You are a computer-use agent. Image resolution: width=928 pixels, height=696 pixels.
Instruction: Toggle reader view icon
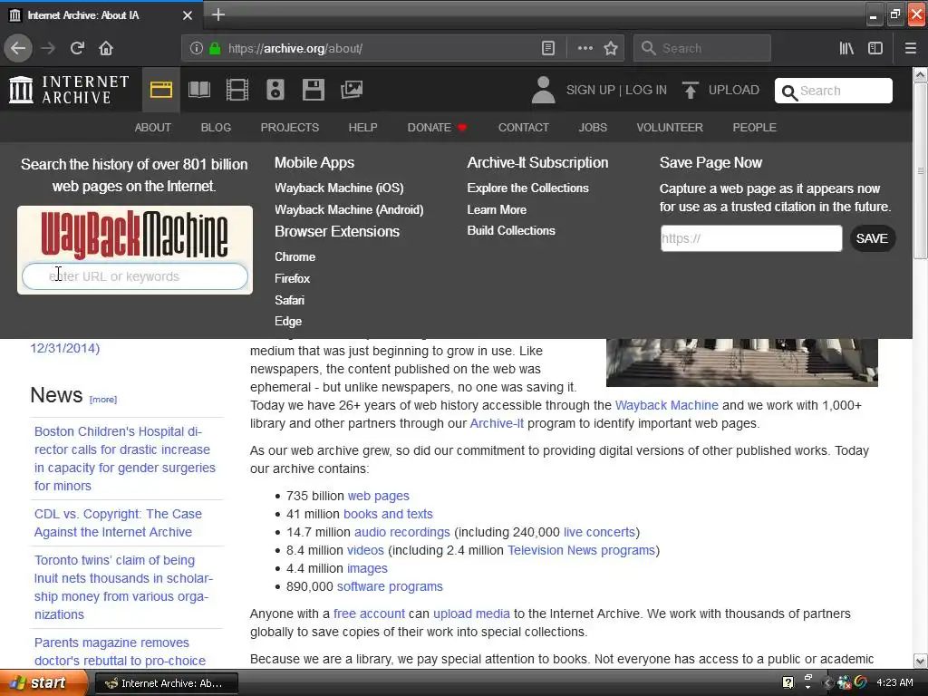click(x=548, y=49)
